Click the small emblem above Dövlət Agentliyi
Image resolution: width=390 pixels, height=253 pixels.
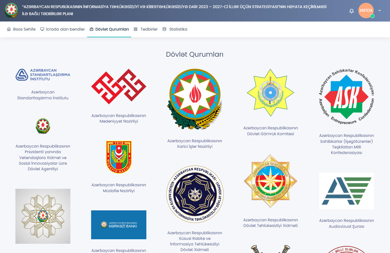43,126
